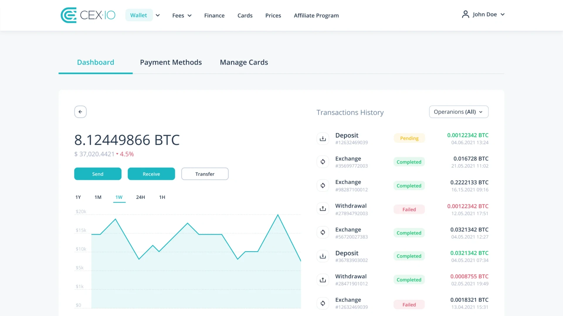Click the withdrawal icon for transaction #28471901012

point(323,279)
